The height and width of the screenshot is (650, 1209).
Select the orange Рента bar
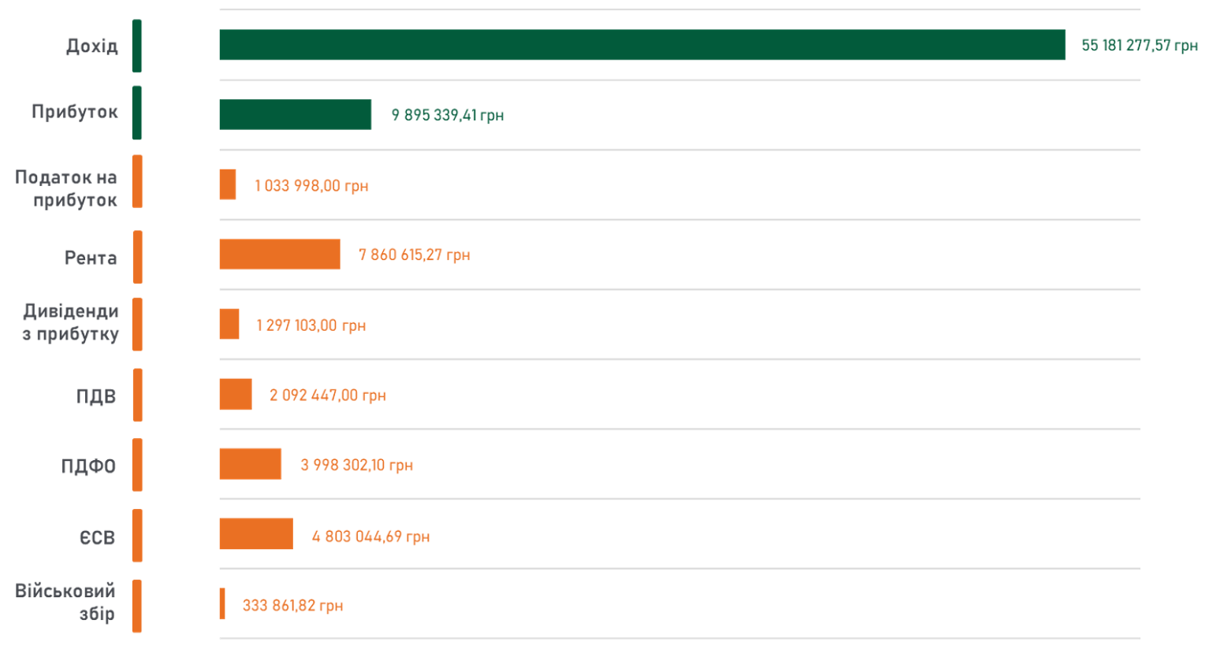point(280,254)
